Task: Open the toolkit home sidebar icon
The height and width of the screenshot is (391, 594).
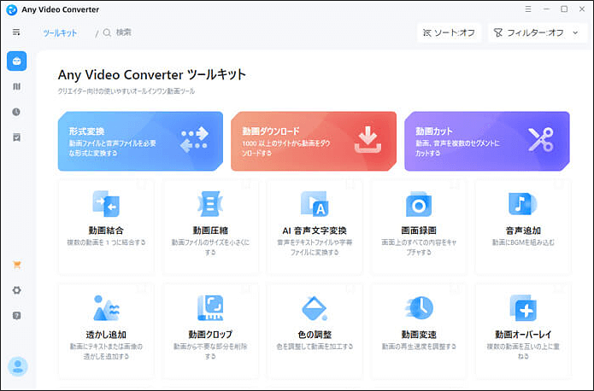Action: pos(17,61)
